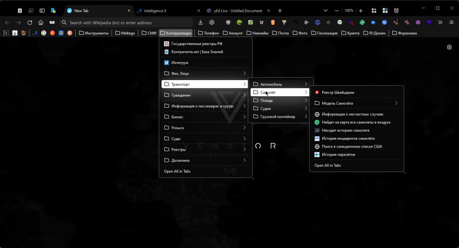Expand the Бизнес folder submenu
Viewport: 459px width, 248px height.
coord(205,117)
